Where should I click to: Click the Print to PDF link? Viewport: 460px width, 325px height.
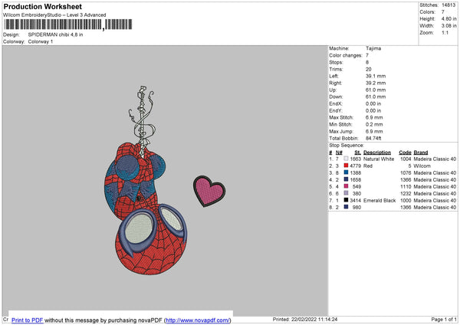(x=28, y=320)
